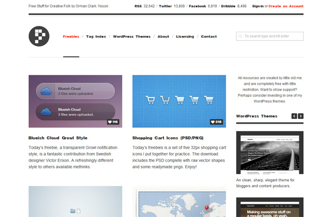Open the Shopping Cart Icons thumbnail

[179, 101]
